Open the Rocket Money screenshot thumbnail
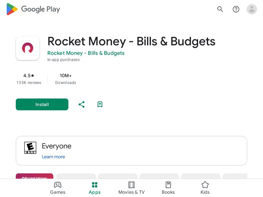 [x=35, y=176]
